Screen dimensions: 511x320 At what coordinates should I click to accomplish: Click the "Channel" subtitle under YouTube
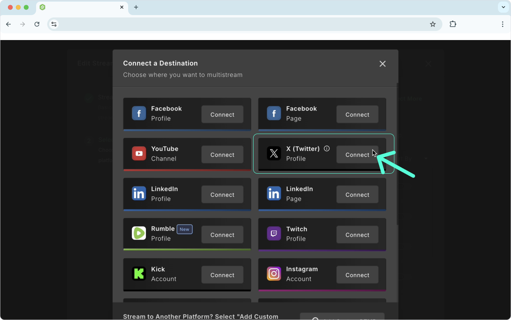click(163, 159)
